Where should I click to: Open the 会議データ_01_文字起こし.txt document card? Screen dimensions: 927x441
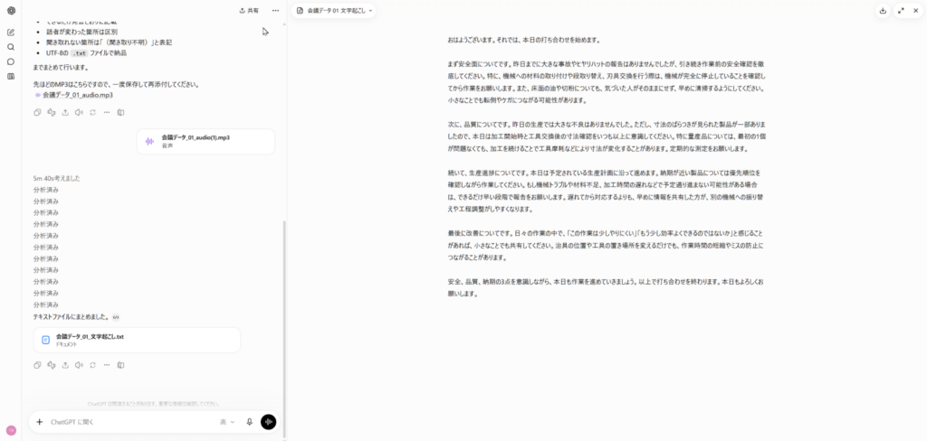click(138, 340)
